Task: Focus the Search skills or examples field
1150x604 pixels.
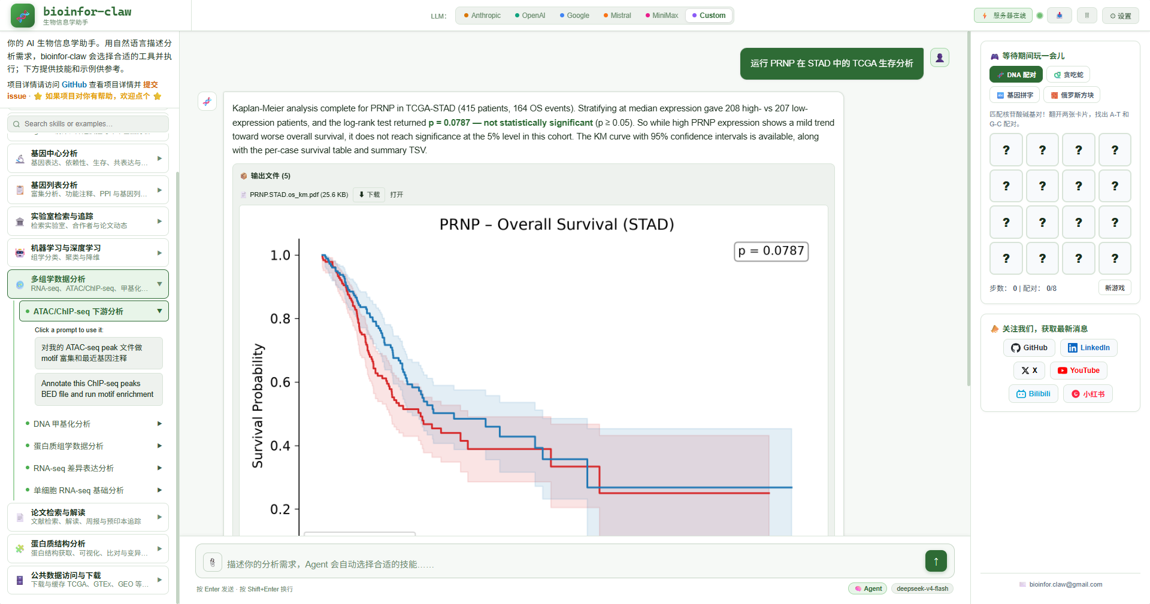Action: point(88,124)
